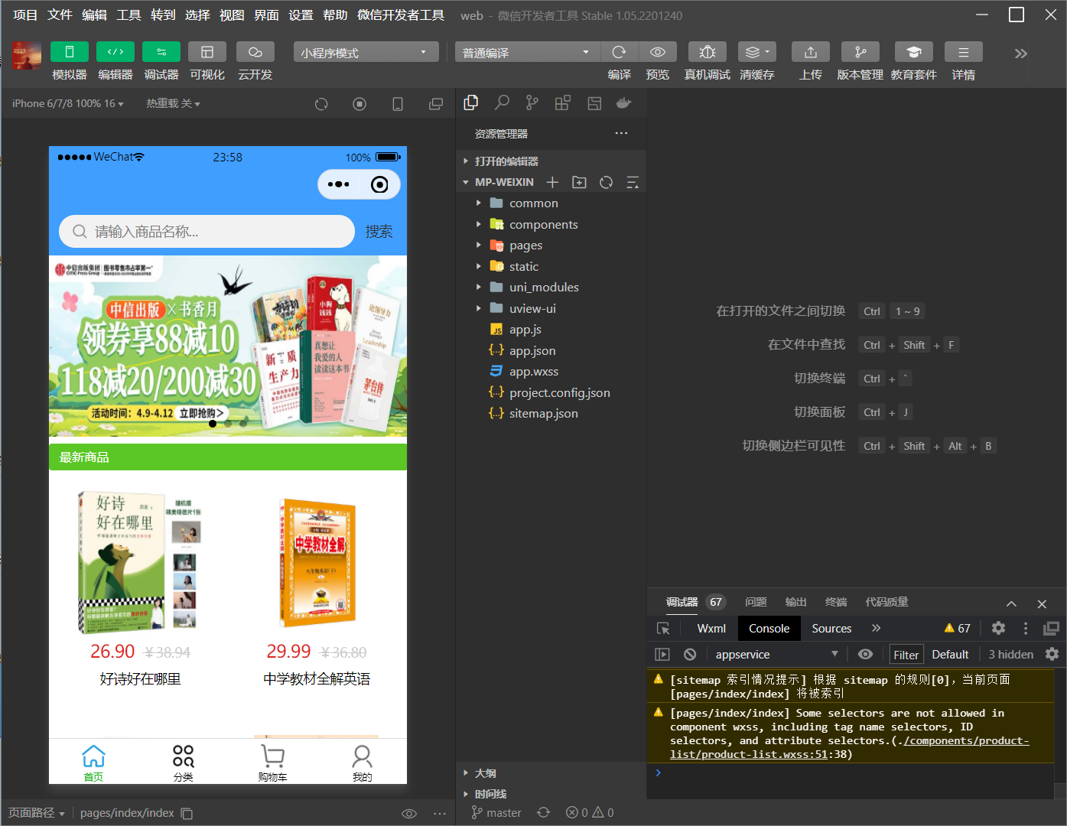The width and height of the screenshot is (1067, 826).
Task: Switch to the 问题 panel tab
Action: coord(756,603)
